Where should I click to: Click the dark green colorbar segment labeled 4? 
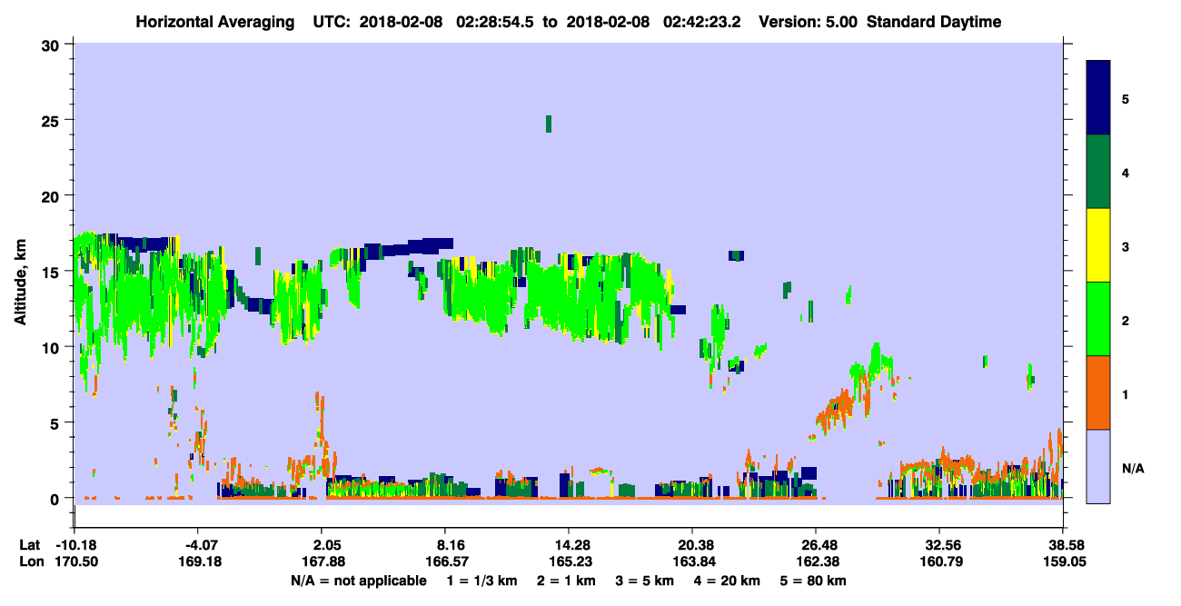point(1098,172)
